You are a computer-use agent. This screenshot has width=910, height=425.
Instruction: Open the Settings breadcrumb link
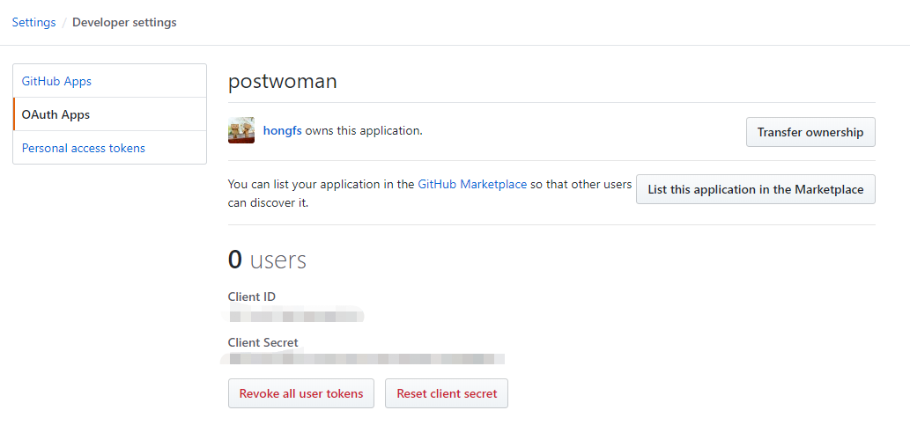[33, 23]
